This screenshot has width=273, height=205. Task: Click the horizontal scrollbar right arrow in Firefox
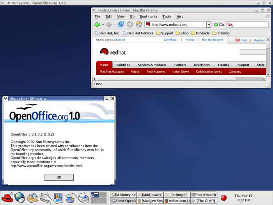click(x=264, y=79)
